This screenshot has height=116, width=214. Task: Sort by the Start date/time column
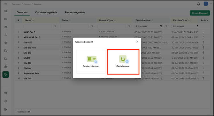tap(152, 20)
